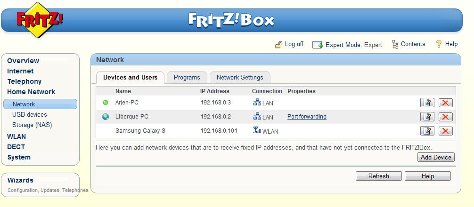The height and width of the screenshot is (207, 474).
Task: Delete the Liberque-PC device entry
Action: pyautogui.click(x=446, y=117)
